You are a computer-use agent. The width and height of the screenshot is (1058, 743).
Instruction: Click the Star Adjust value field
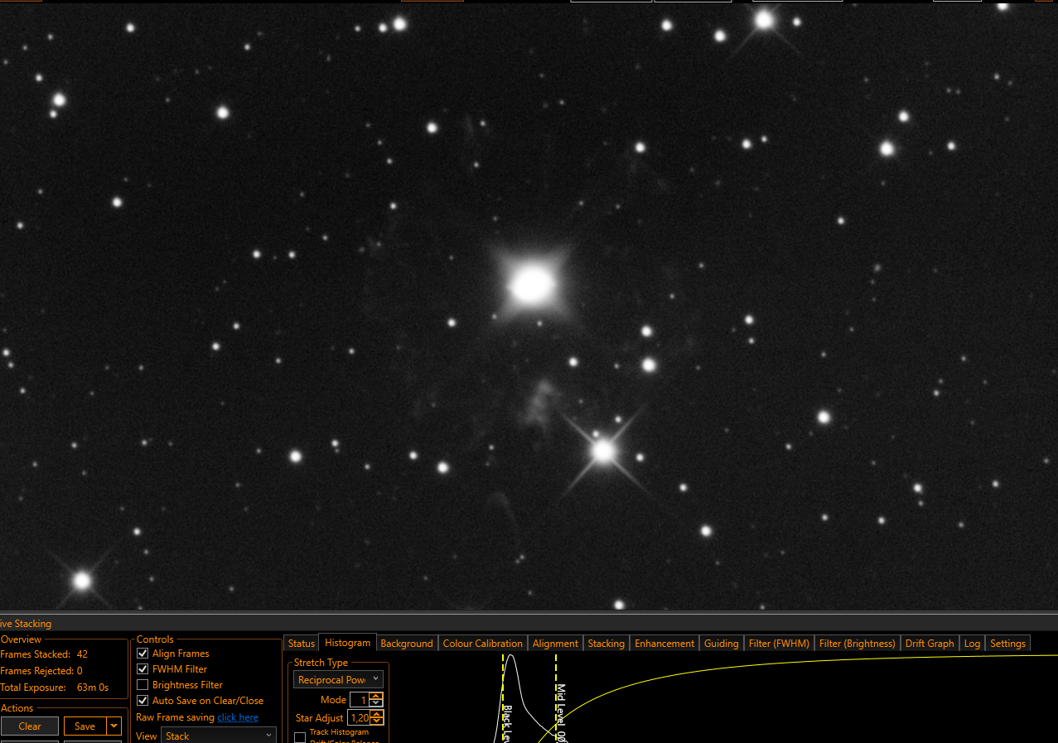[x=359, y=718]
